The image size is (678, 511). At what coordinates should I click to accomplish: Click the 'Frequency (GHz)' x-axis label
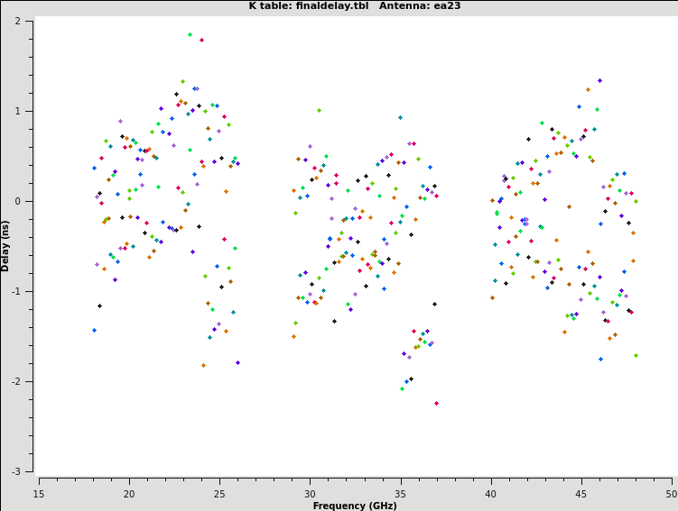356,506
